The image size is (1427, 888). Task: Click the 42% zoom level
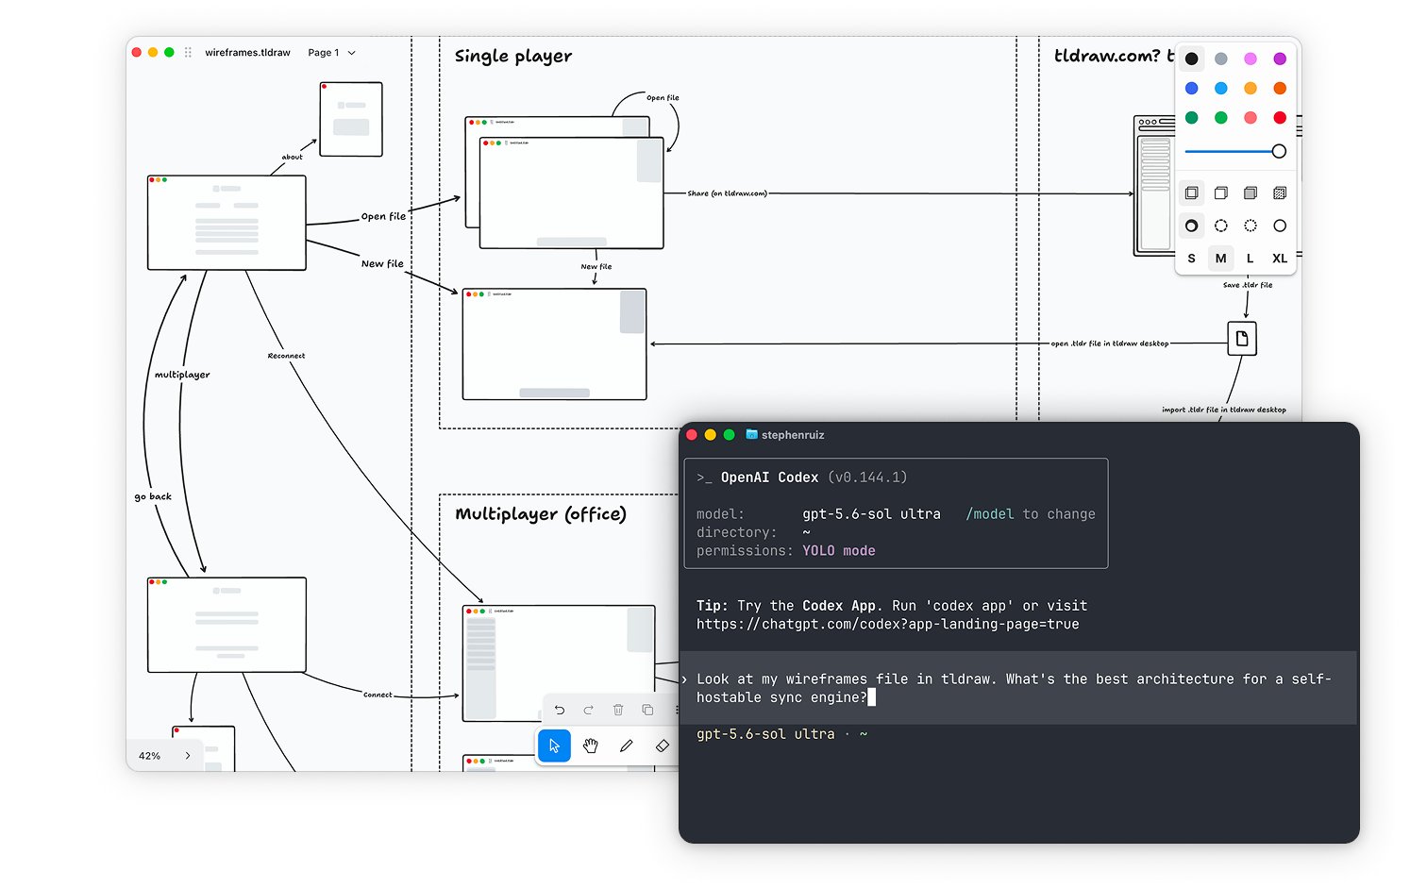tap(149, 756)
